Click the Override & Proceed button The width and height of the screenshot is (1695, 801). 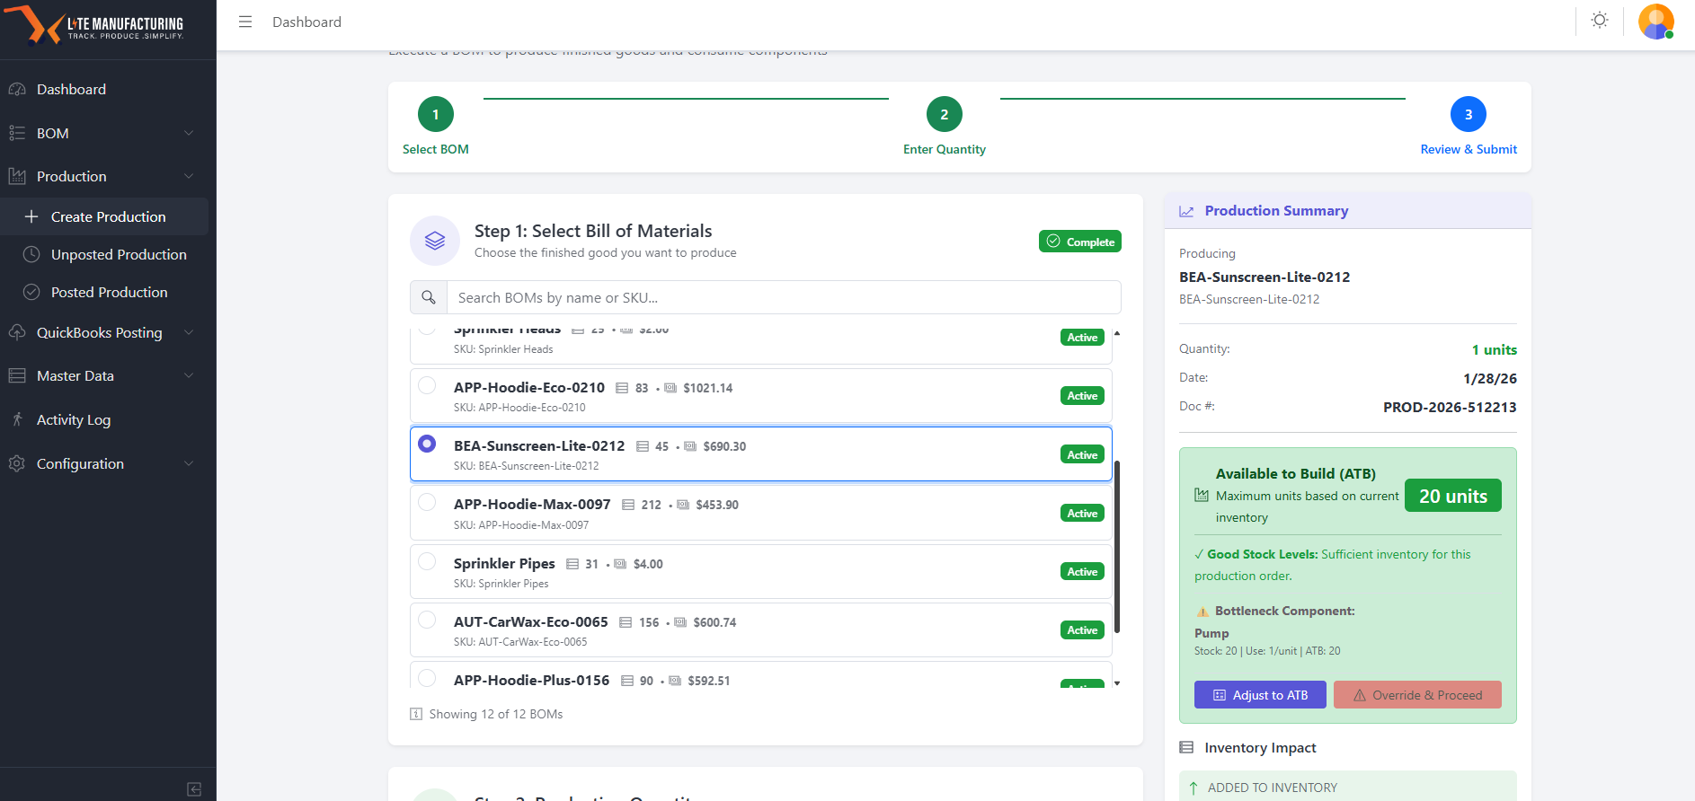click(x=1417, y=695)
